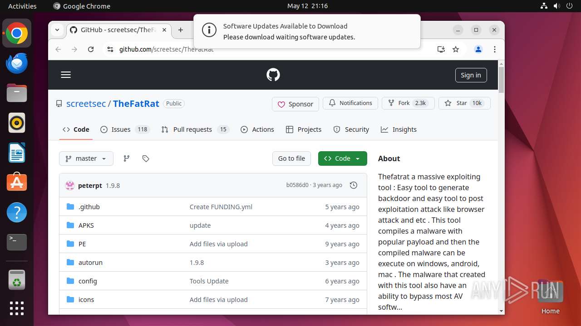Open 'Tools Update' commit message
Image resolution: width=581 pixels, height=326 pixels.
209,281
